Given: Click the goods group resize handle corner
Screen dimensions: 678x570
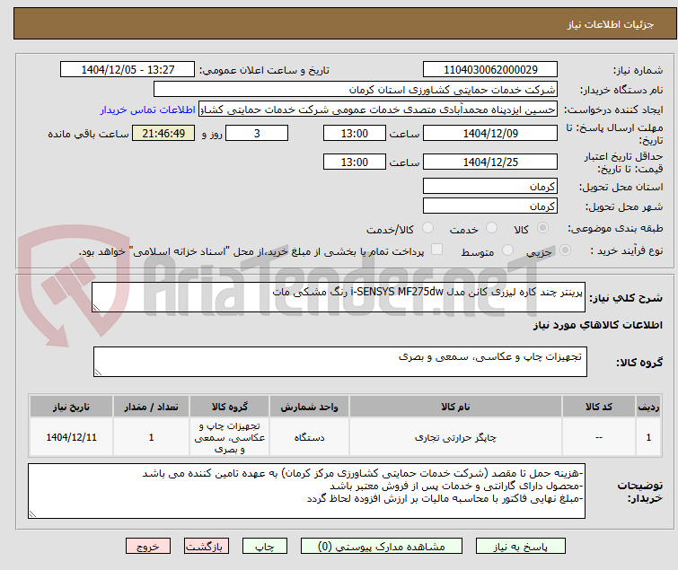Looking at the screenshot, I should point(98,373).
